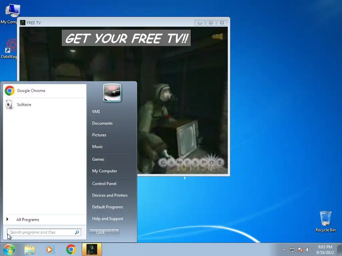Open Pictures from the Start menu
The height and width of the screenshot is (256, 342).
point(99,135)
